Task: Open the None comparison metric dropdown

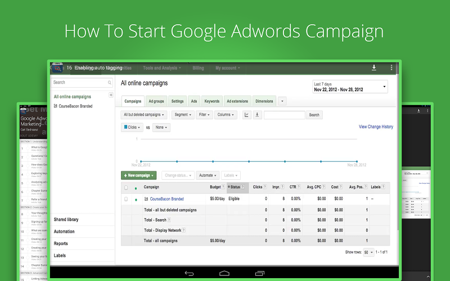Action: pos(161,128)
